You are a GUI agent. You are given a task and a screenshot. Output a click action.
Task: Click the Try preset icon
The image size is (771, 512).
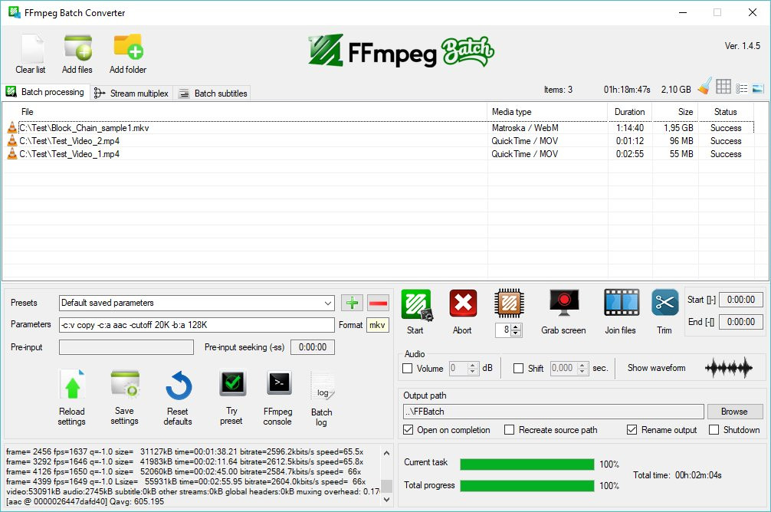pyautogui.click(x=232, y=384)
